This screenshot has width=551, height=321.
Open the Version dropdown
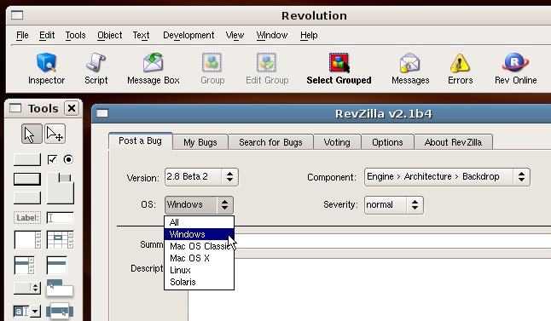click(x=201, y=177)
